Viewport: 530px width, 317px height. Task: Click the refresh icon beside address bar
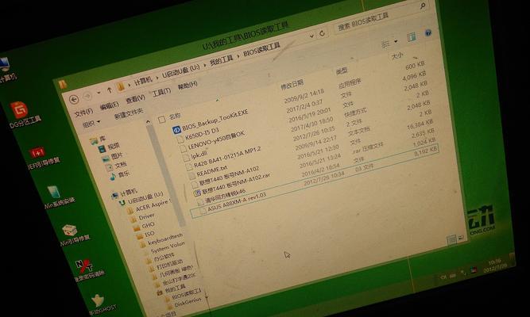click(322, 33)
